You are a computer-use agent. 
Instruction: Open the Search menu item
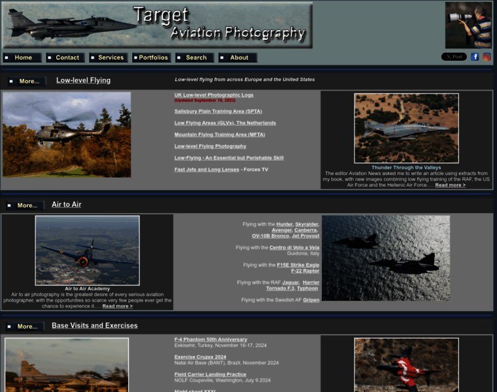tap(195, 57)
